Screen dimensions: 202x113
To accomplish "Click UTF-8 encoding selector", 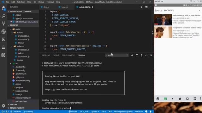I will point(103,112).
